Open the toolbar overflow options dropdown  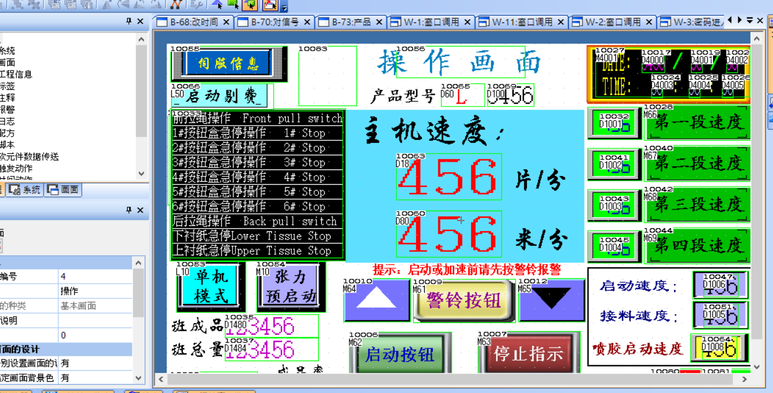285,8
